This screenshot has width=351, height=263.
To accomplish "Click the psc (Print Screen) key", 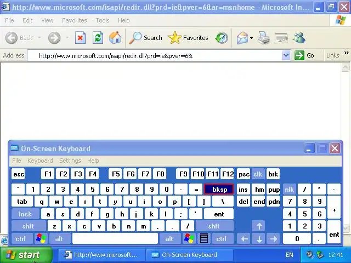I will [244, 174].
